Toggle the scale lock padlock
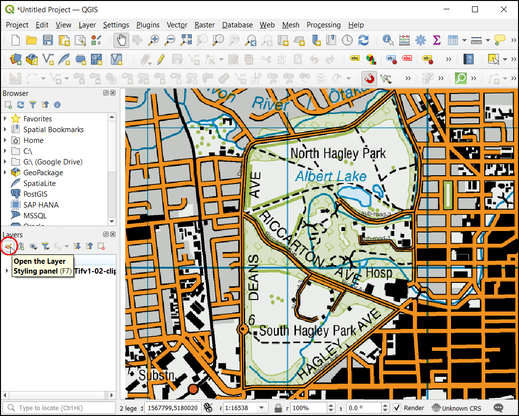 (x=278, y=408)
